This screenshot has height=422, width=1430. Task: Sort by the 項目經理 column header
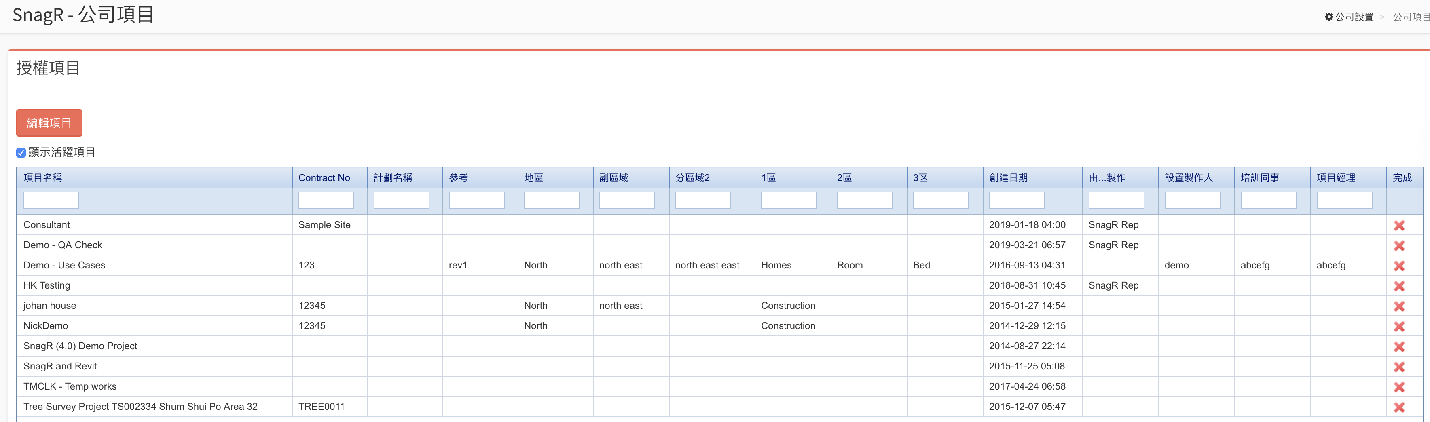tap(1348, 177)
